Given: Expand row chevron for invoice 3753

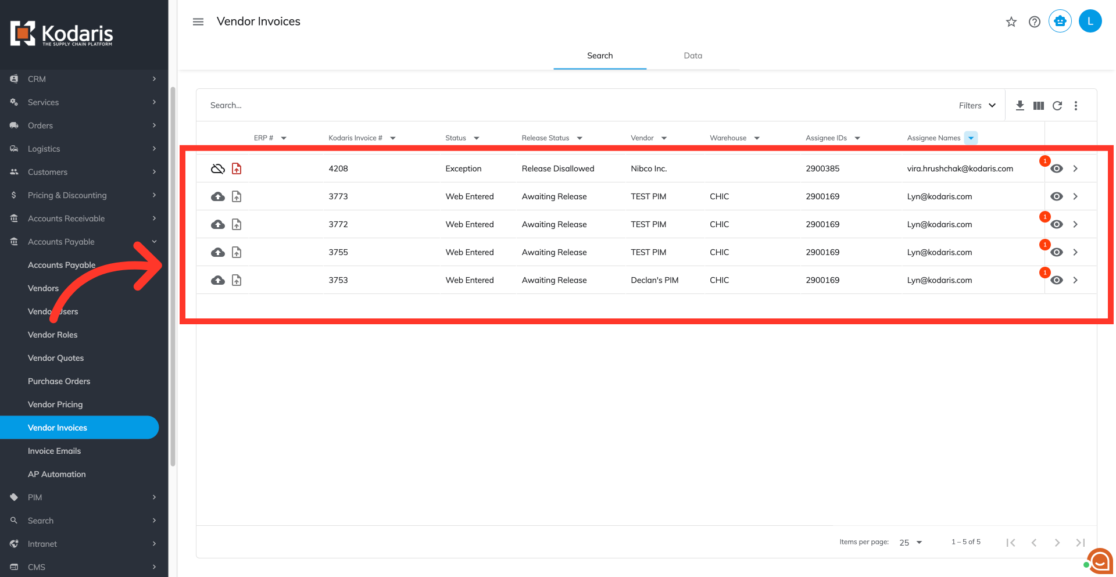Looking at the screenshot, I should [x=1075, y=280].
